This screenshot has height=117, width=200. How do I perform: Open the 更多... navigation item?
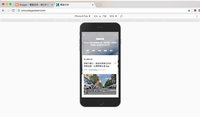pyautogui.click(x=112, y=51)
